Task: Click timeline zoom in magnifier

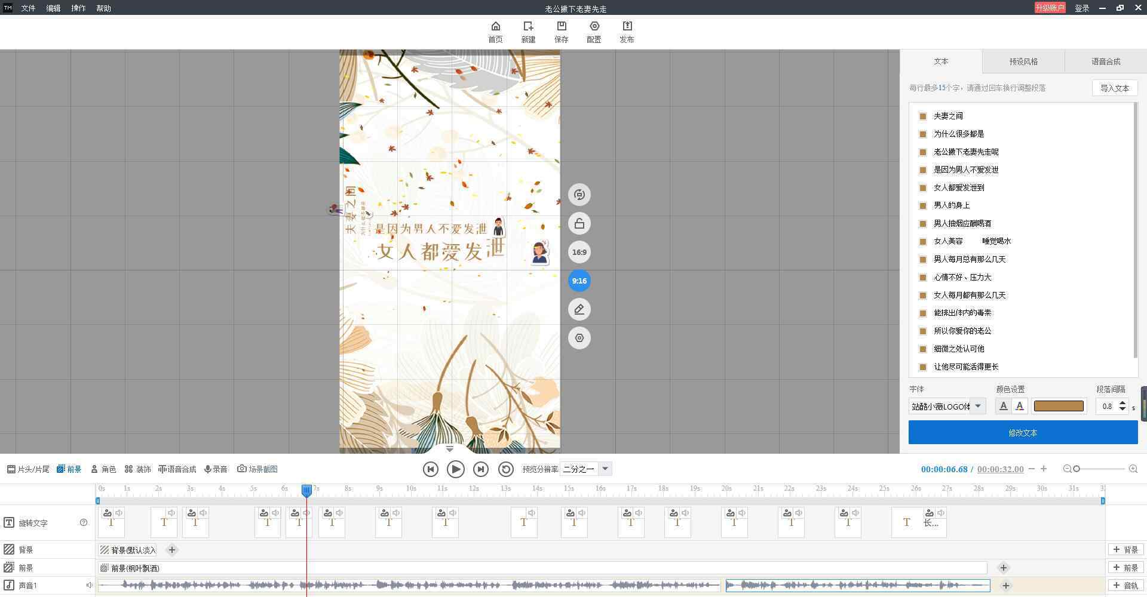Action: click(1133, 469)
